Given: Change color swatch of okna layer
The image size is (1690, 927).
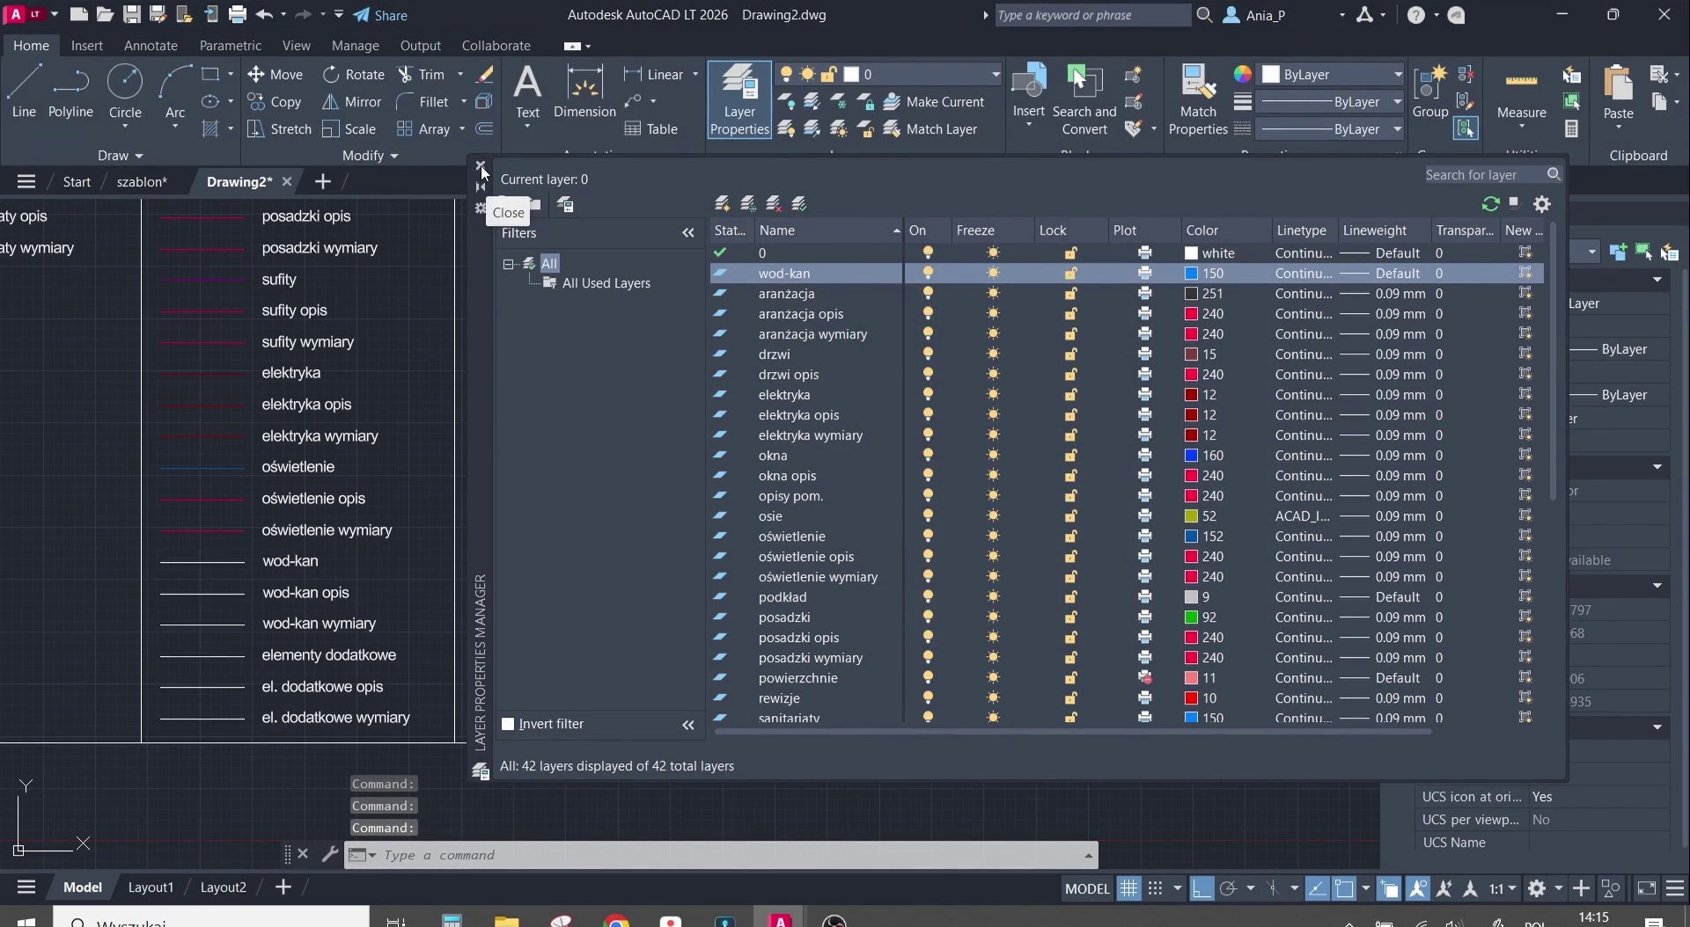Looking at the screenshot, I should pos(1191,456).
